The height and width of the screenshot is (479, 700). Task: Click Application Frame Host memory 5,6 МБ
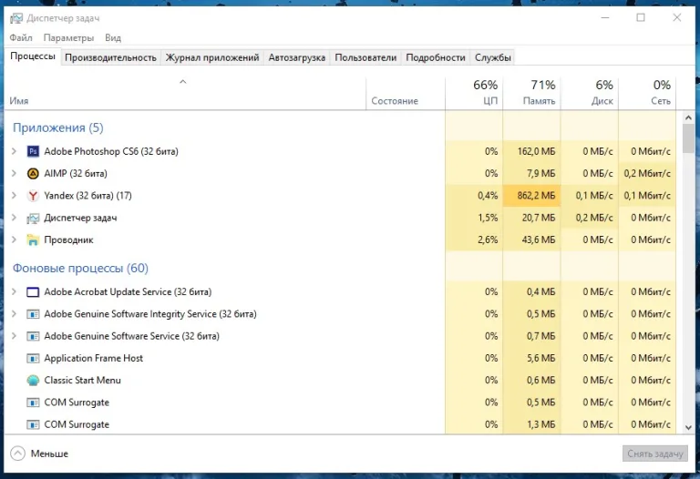[541, 358]
